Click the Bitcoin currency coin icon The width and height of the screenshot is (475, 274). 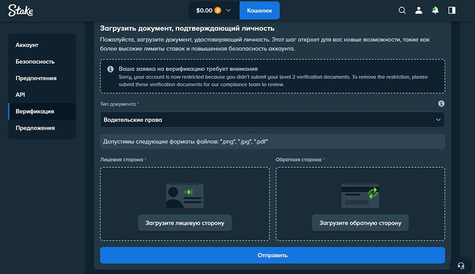click(x=217, y=10)
